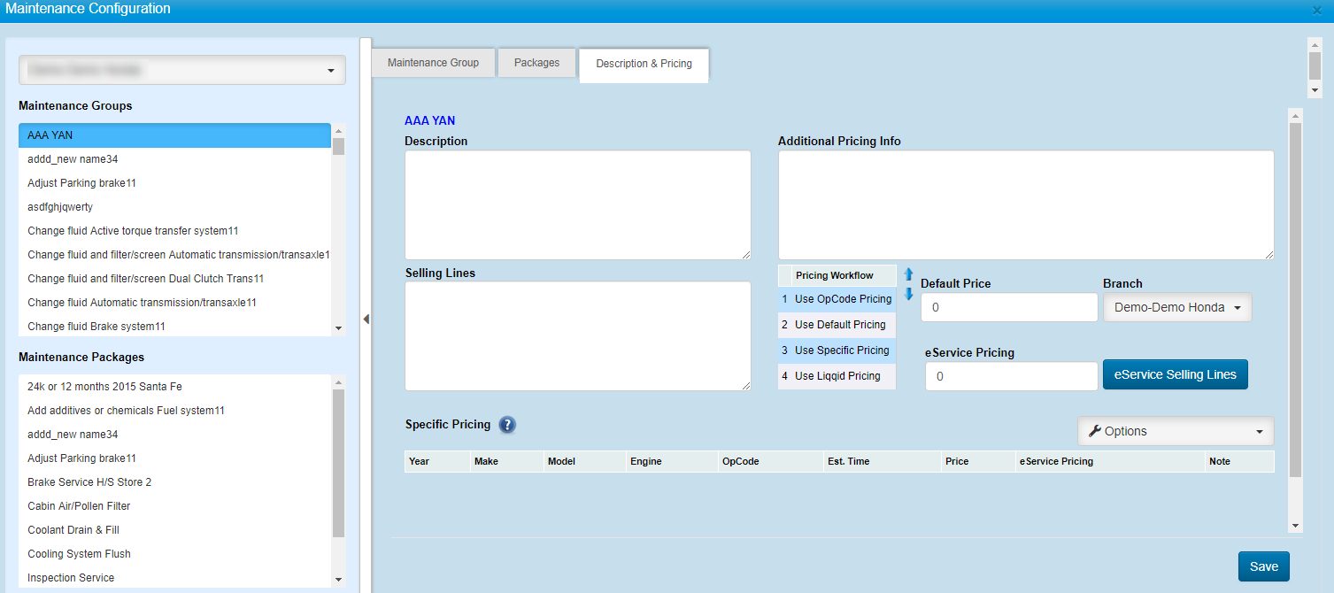This screenshot has width=1334, height=593.
Task: Move pricing workflow item down with arrow
Action: pos(908,294)
